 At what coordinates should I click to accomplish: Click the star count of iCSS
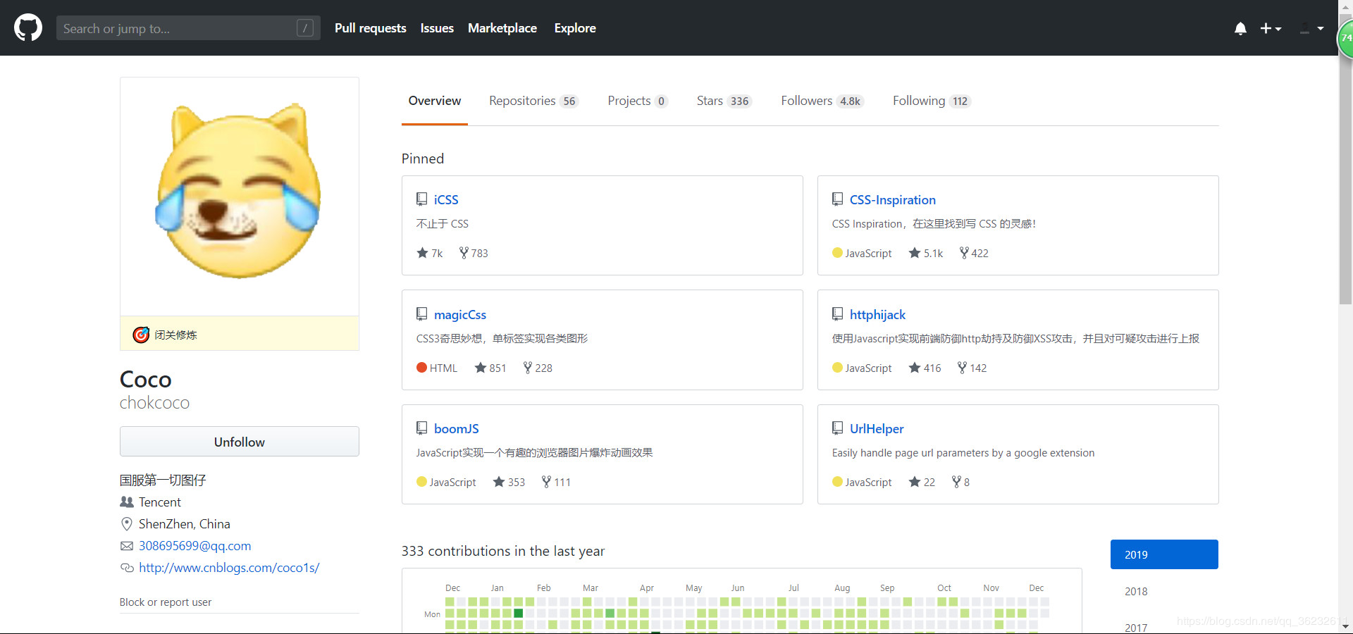(430, 253)
